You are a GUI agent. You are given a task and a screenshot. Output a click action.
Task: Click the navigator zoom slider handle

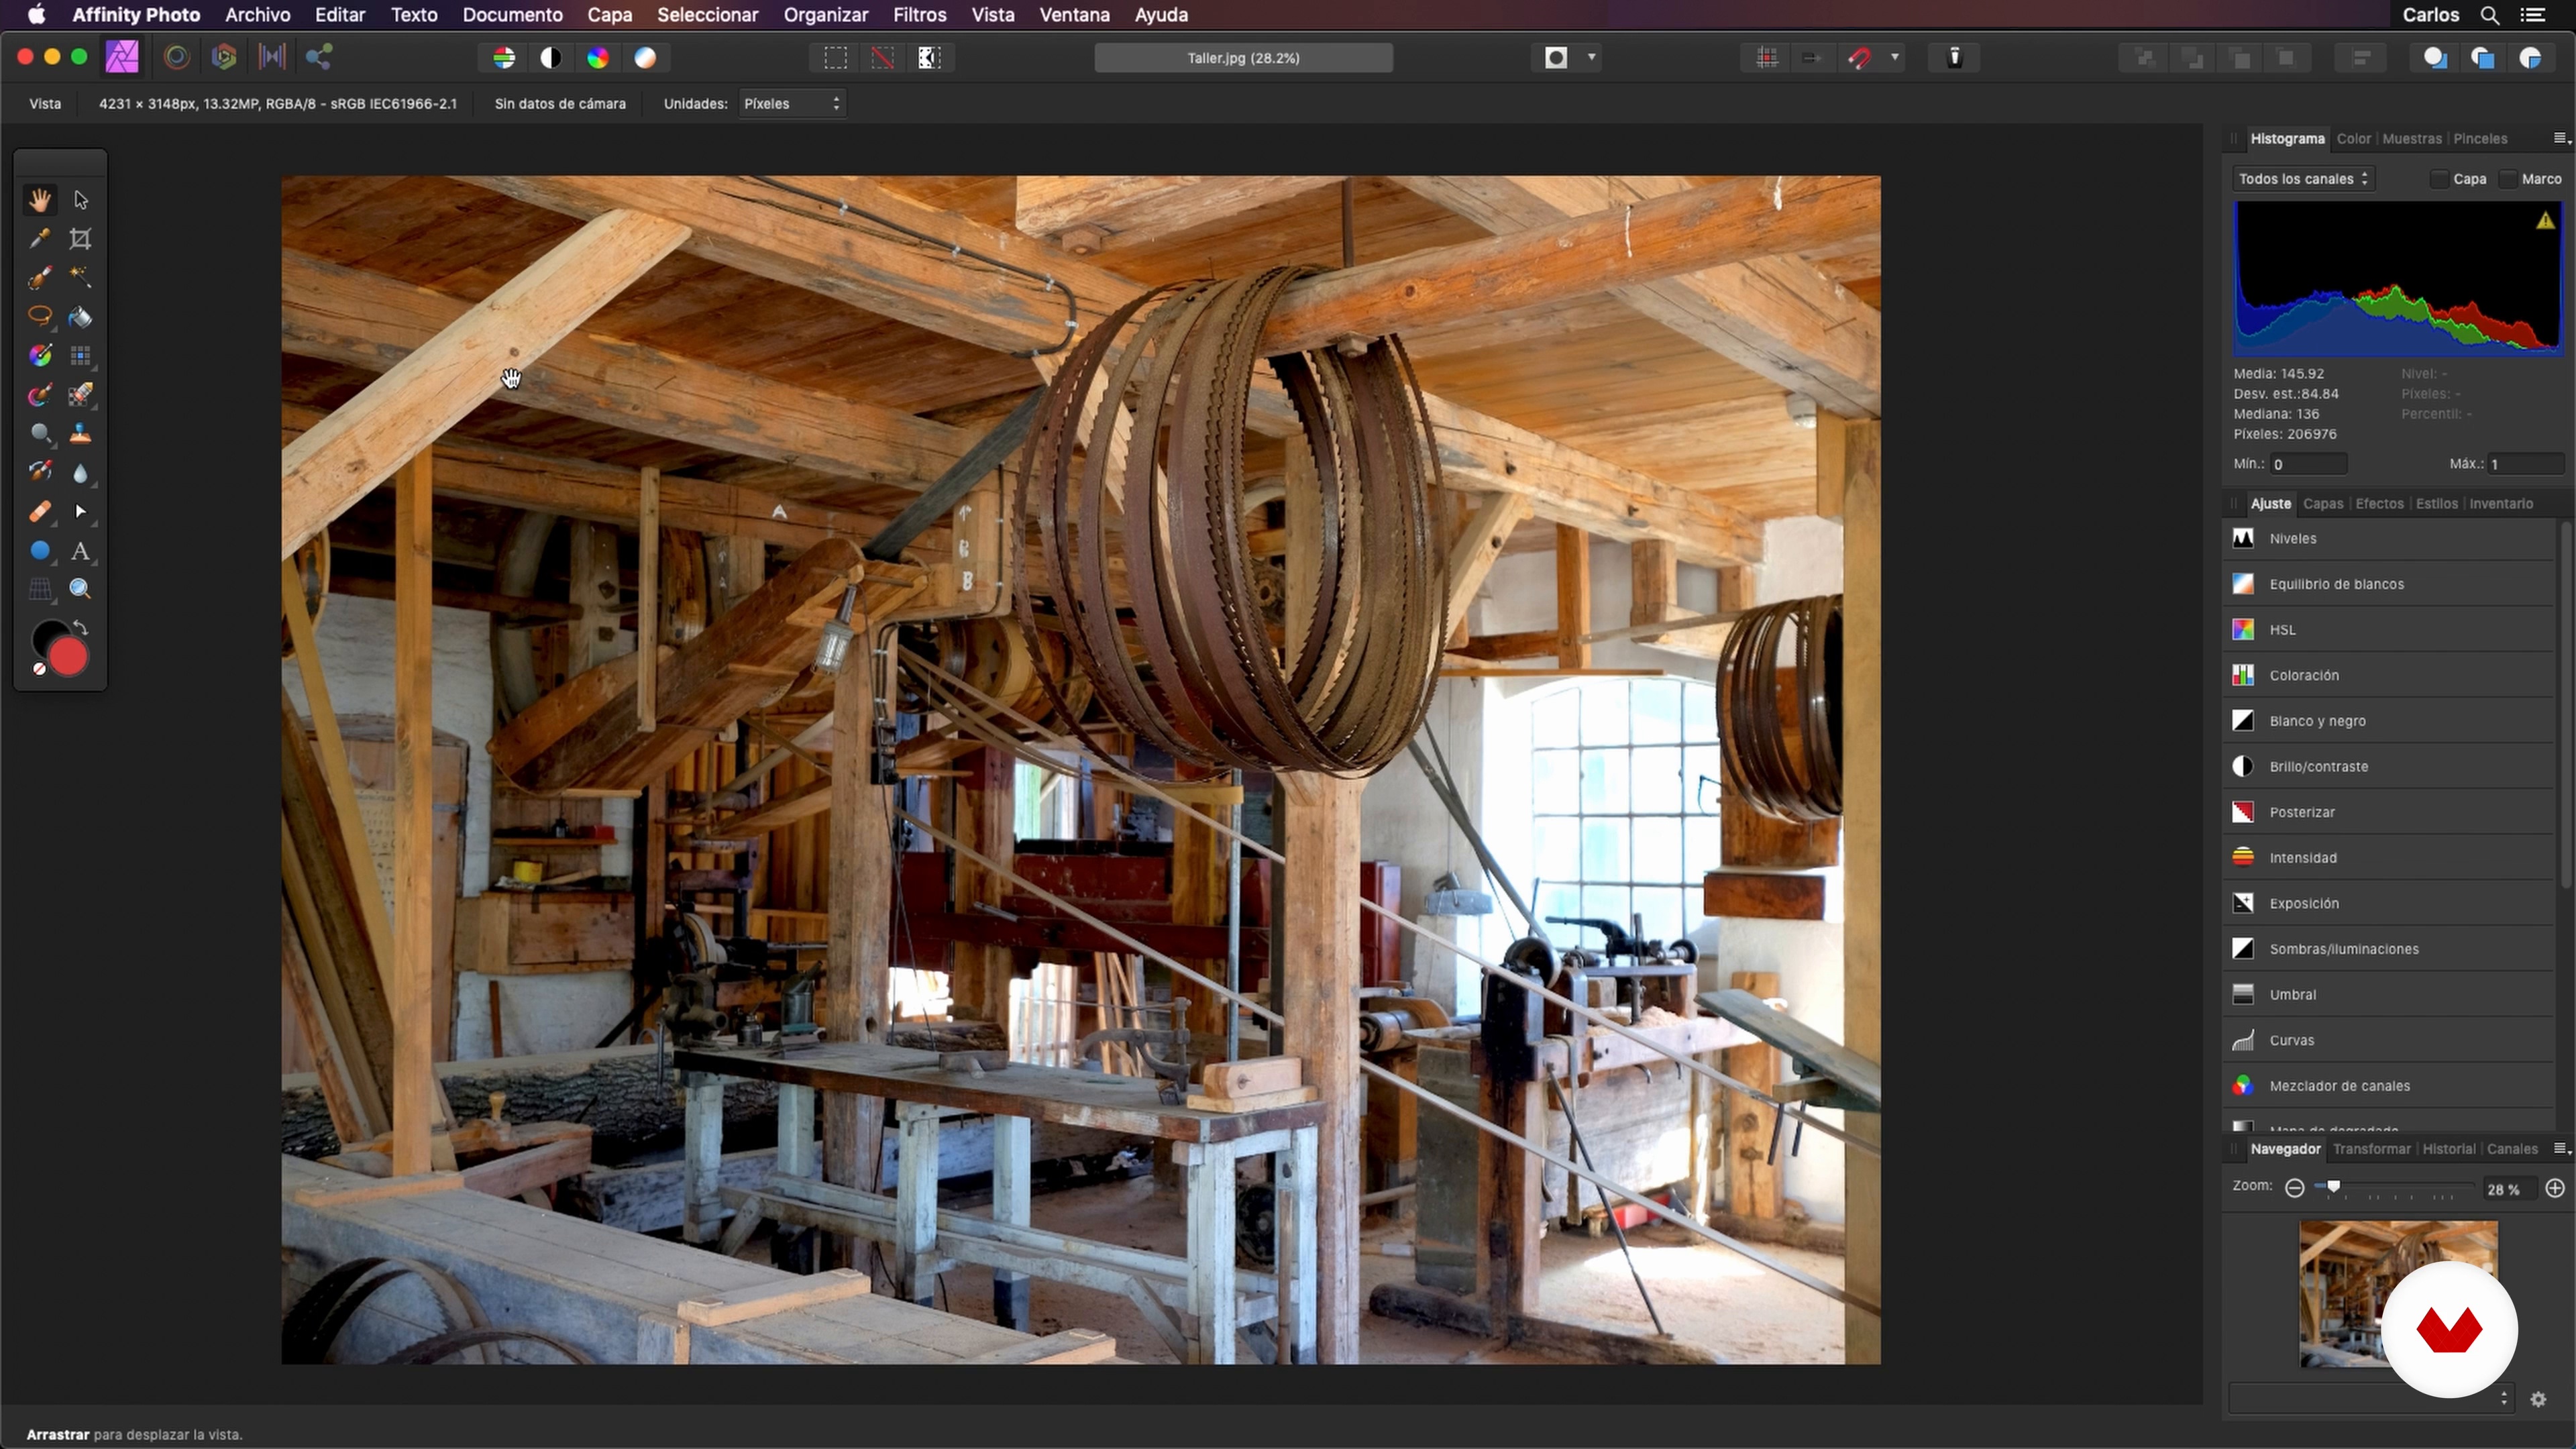click(x=2333, y=1187)
